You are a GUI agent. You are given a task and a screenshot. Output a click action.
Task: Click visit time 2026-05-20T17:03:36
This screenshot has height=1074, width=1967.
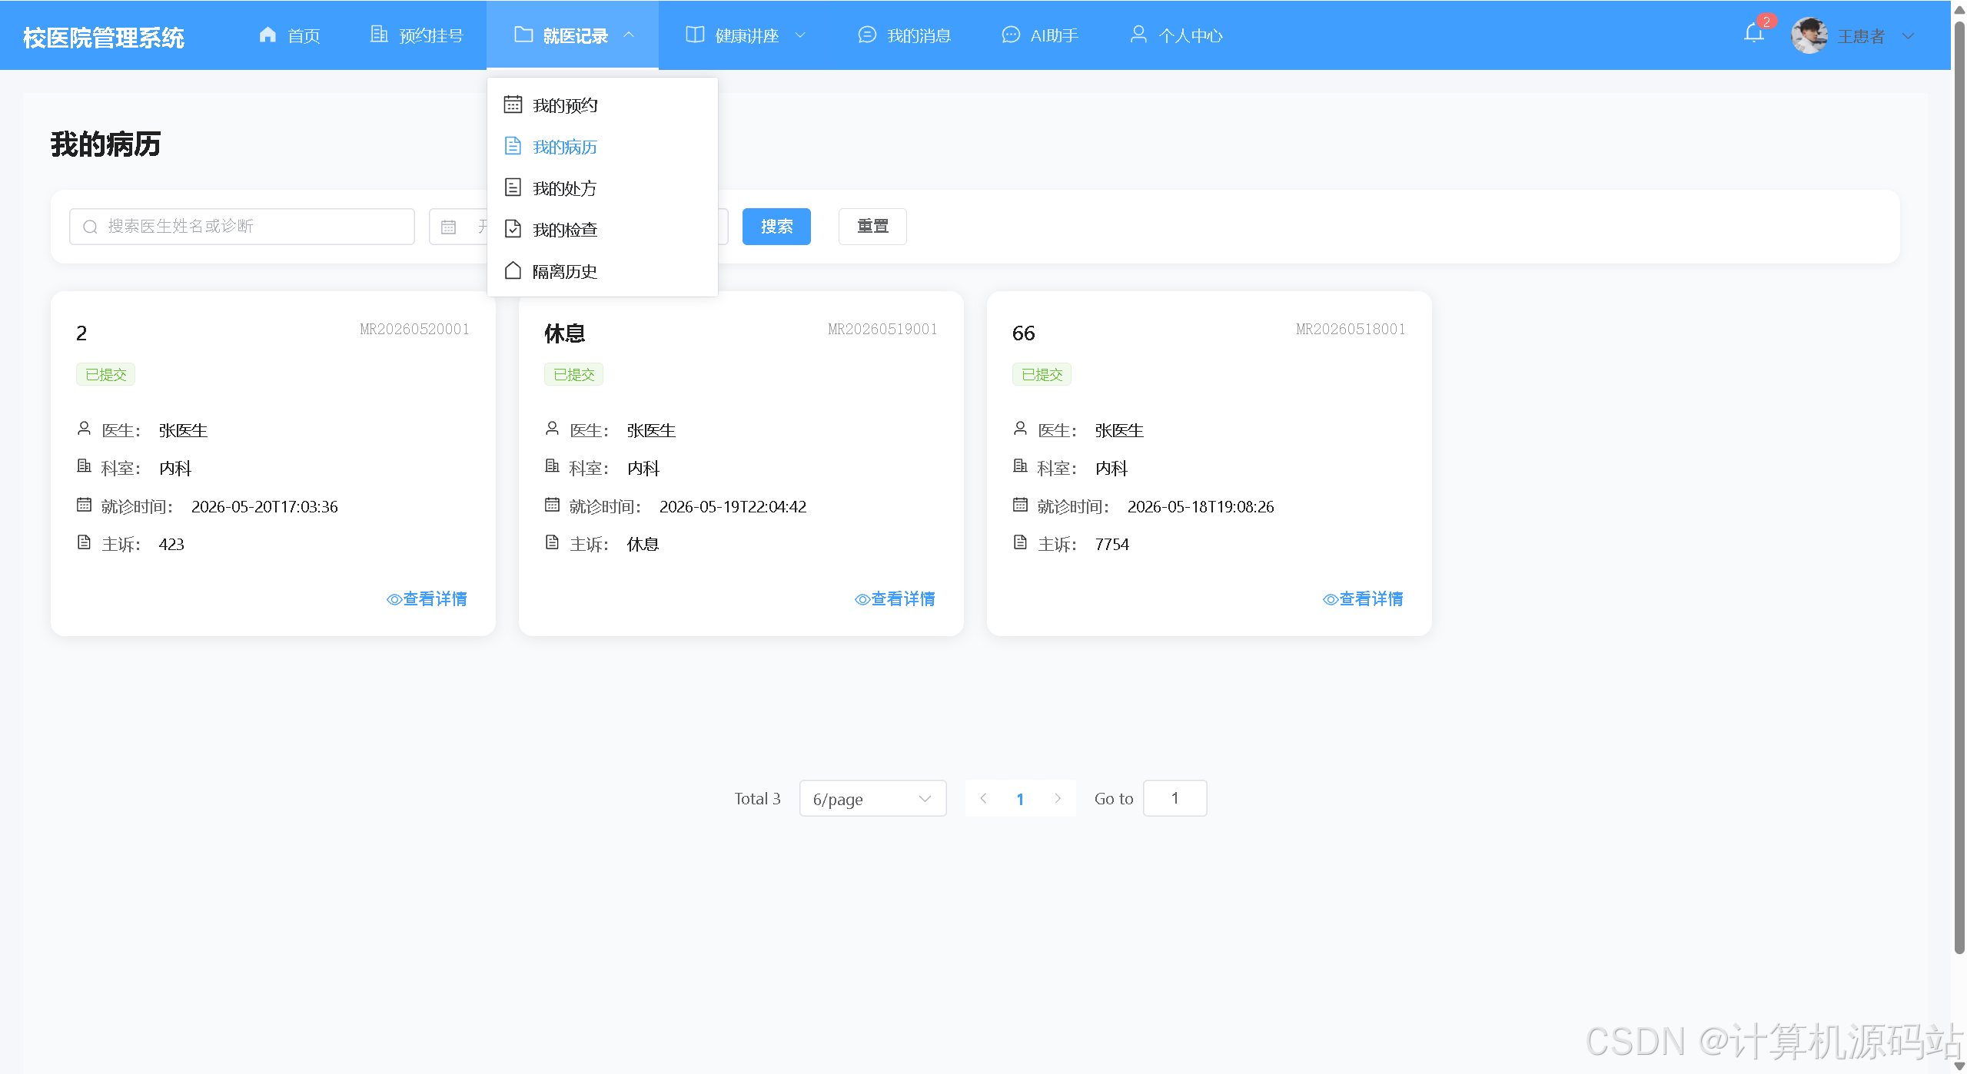tap(264, 507)
